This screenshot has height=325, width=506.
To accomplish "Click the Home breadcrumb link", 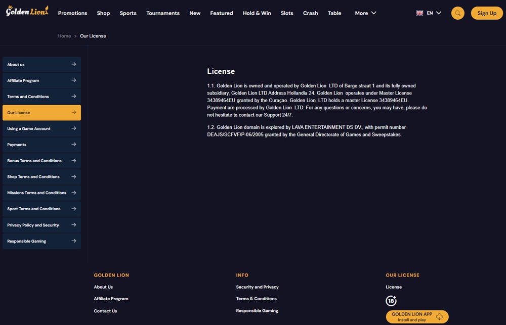I will (x=64, y=36).
